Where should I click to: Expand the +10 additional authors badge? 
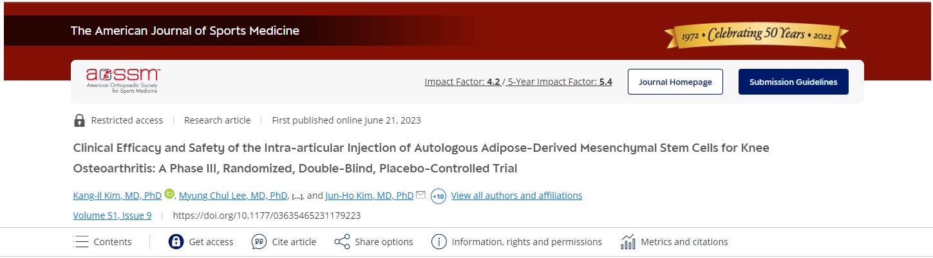tap(438, 196)
